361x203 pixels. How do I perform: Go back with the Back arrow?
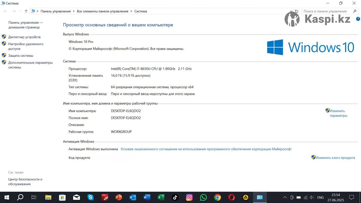[5, 11]
